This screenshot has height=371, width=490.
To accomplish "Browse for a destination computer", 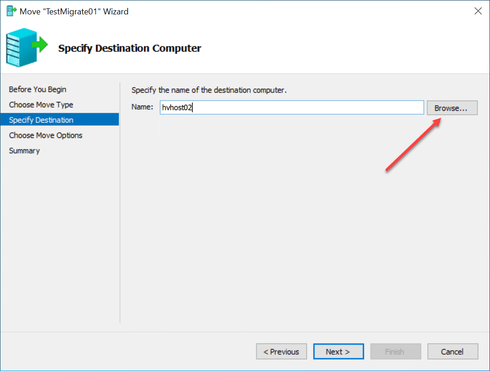I will [452, 108].
